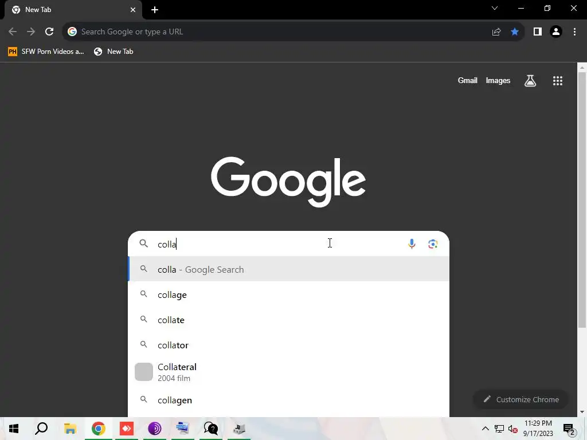Expand the tab search chevron

point(495,8)
